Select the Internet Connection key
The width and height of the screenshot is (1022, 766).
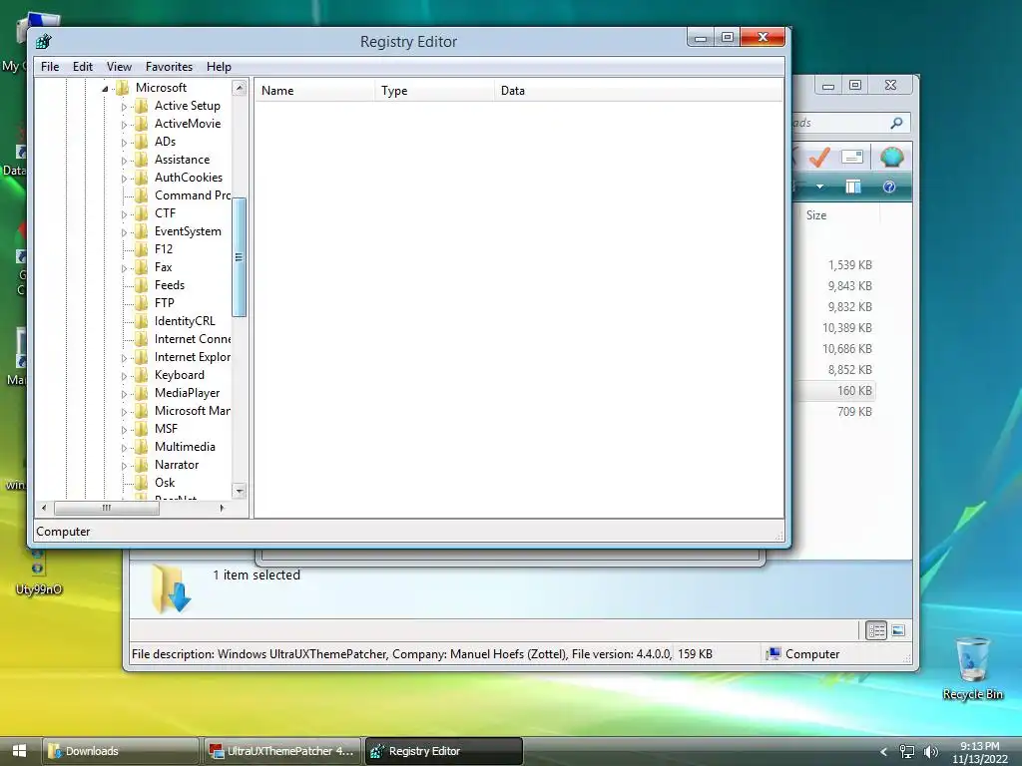[193, 339]
